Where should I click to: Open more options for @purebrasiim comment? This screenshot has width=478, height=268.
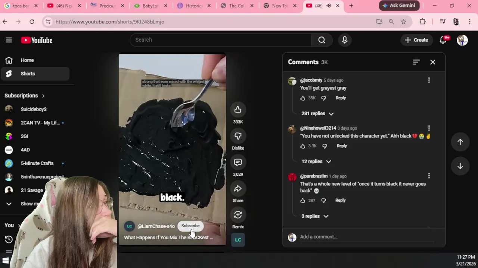(x=429, y=176)
